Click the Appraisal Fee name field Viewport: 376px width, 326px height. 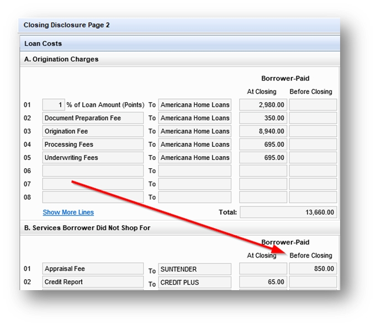93,269
